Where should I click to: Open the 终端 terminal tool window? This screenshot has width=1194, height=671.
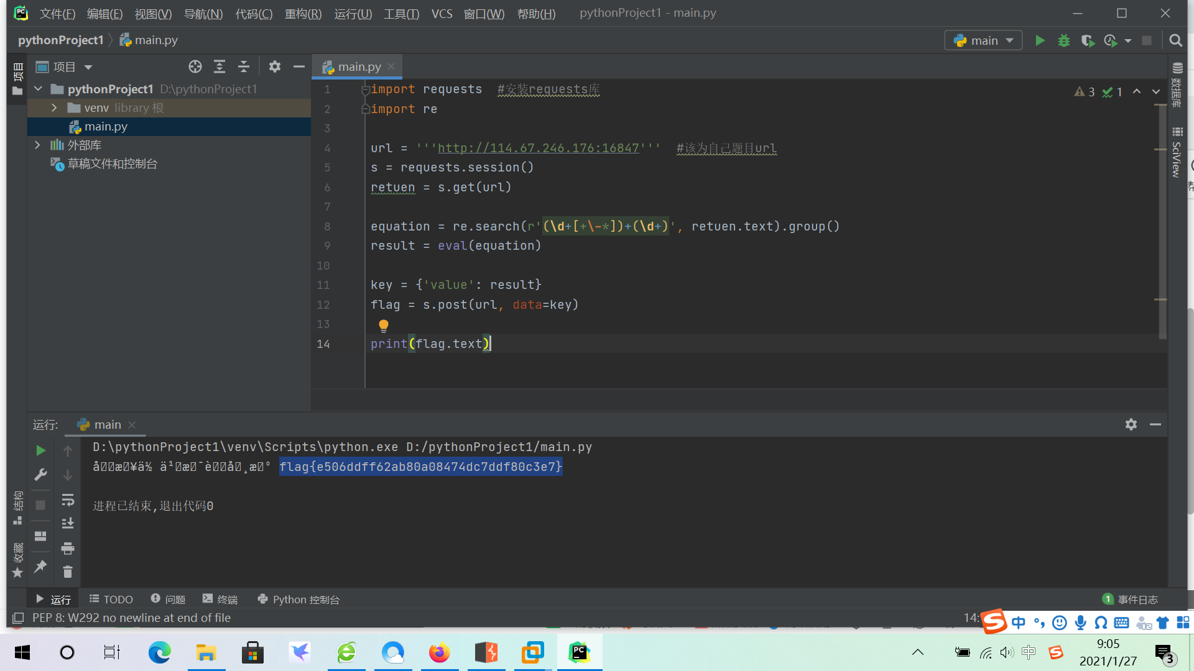[x=220, y=599]
